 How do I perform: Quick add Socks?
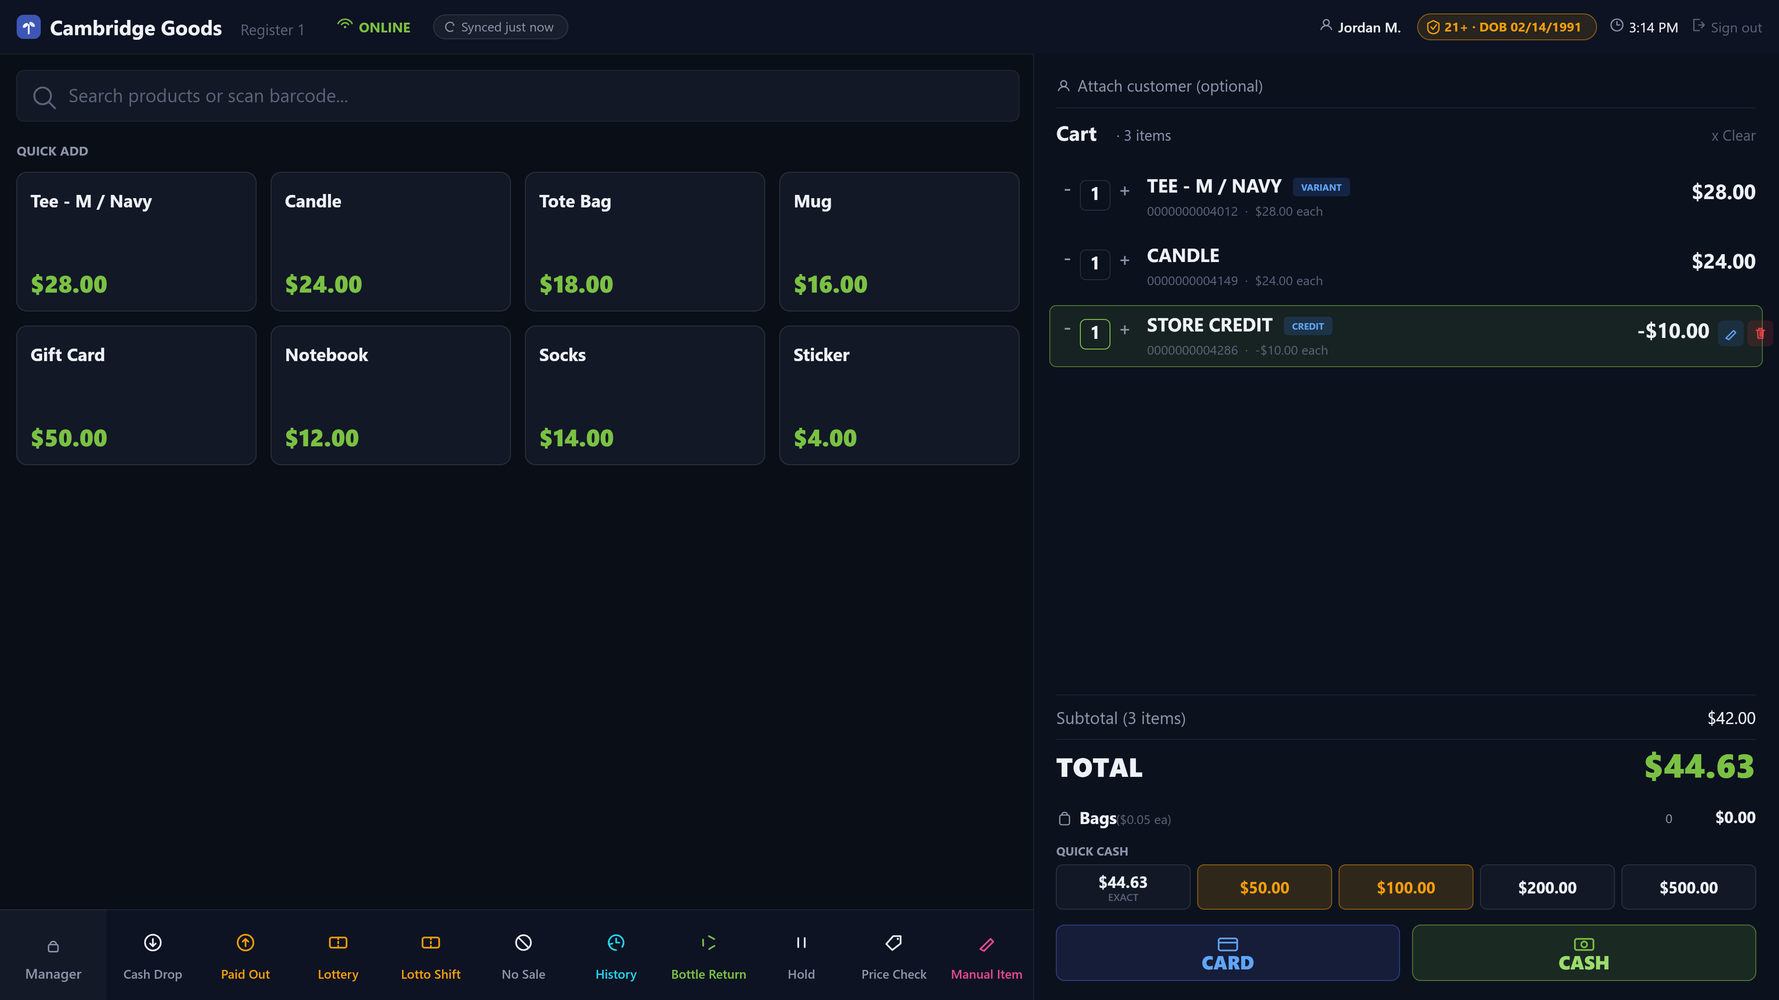644,395
